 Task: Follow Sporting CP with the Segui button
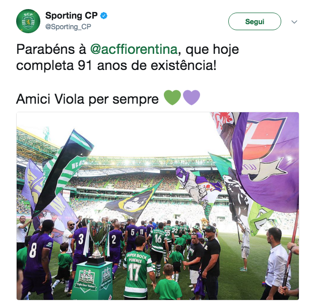255,22
